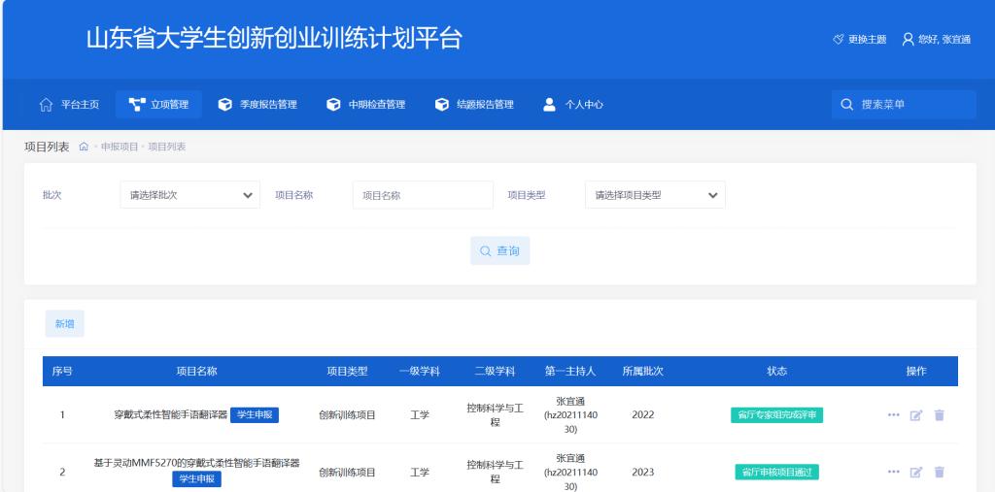
Task: Click the 查询 search button
Action: click(x=499, y=251)
